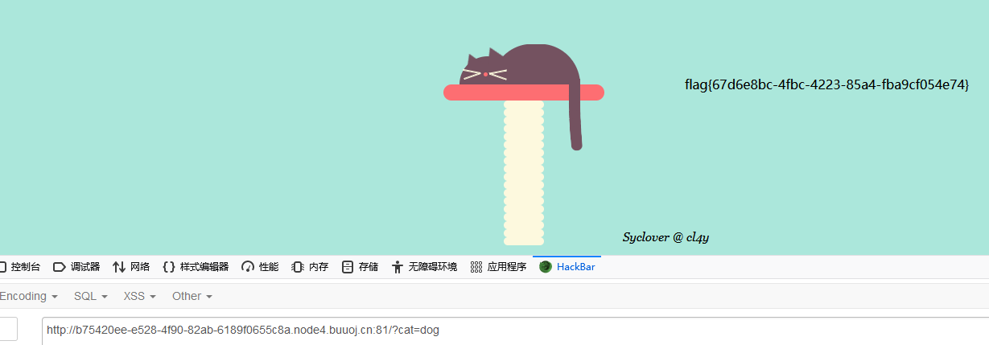This screenshot has height=345, width=989.
Task: Open the 内存 memory chip icon
Action: pyautogui.click(x=298, y=267)
